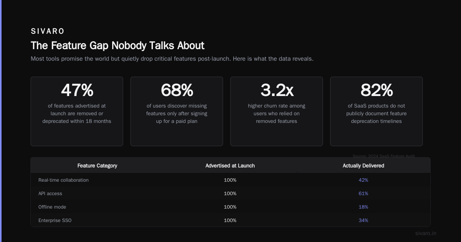Click the 61% delivered value for API access
Screen dimensions: 461x242
363,194
